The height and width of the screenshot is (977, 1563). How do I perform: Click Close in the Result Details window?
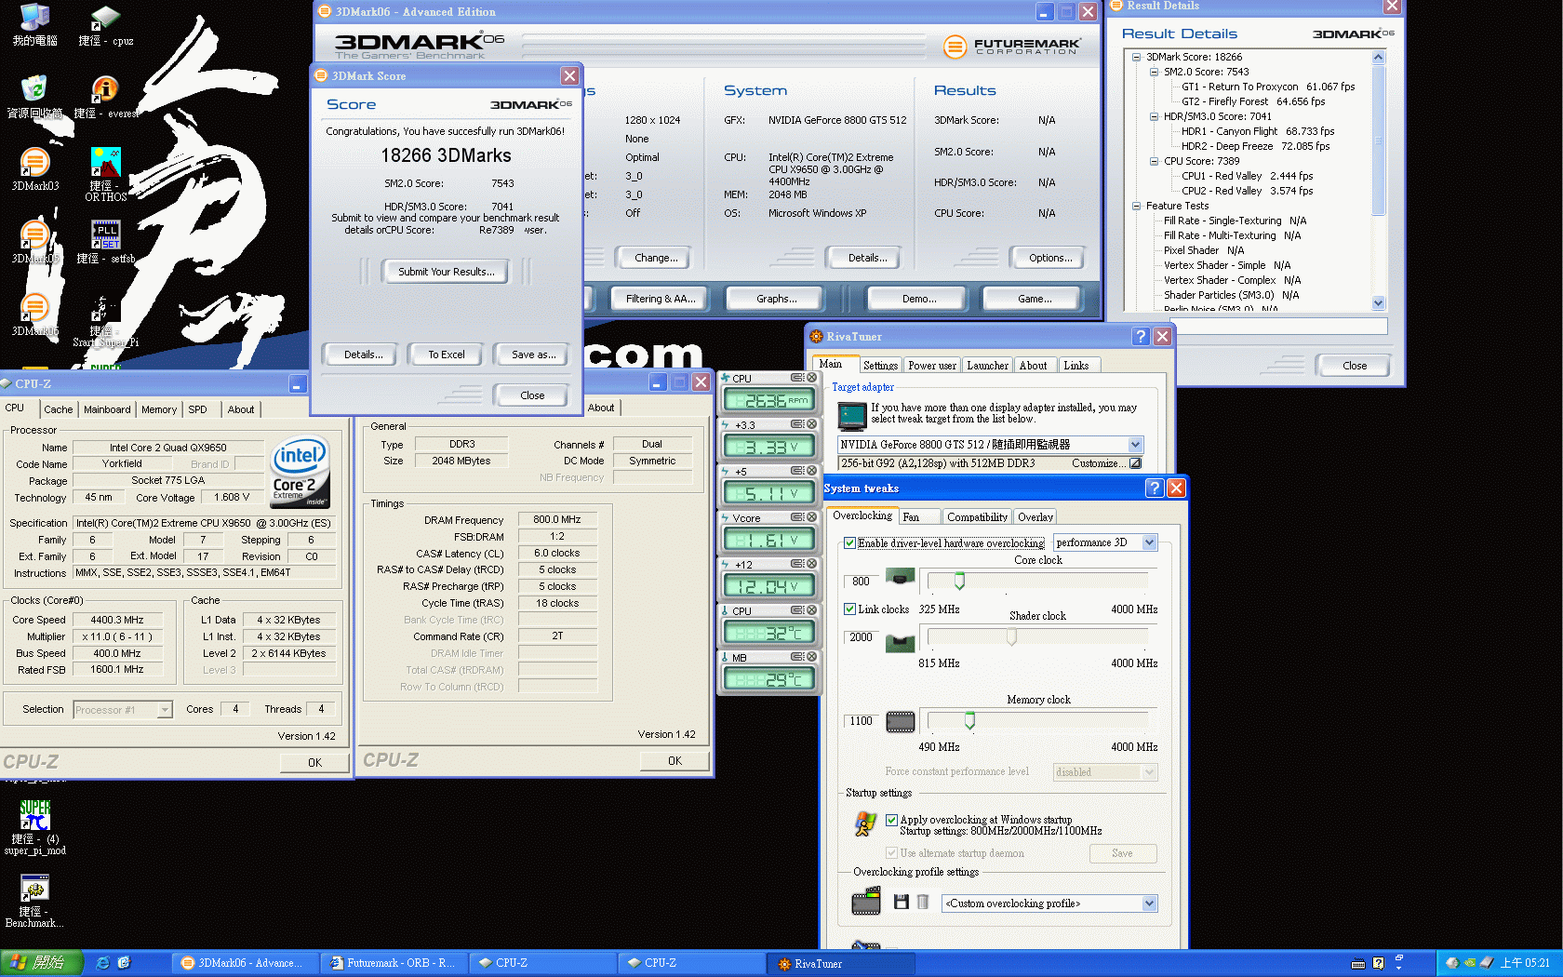click(1355, 366)
